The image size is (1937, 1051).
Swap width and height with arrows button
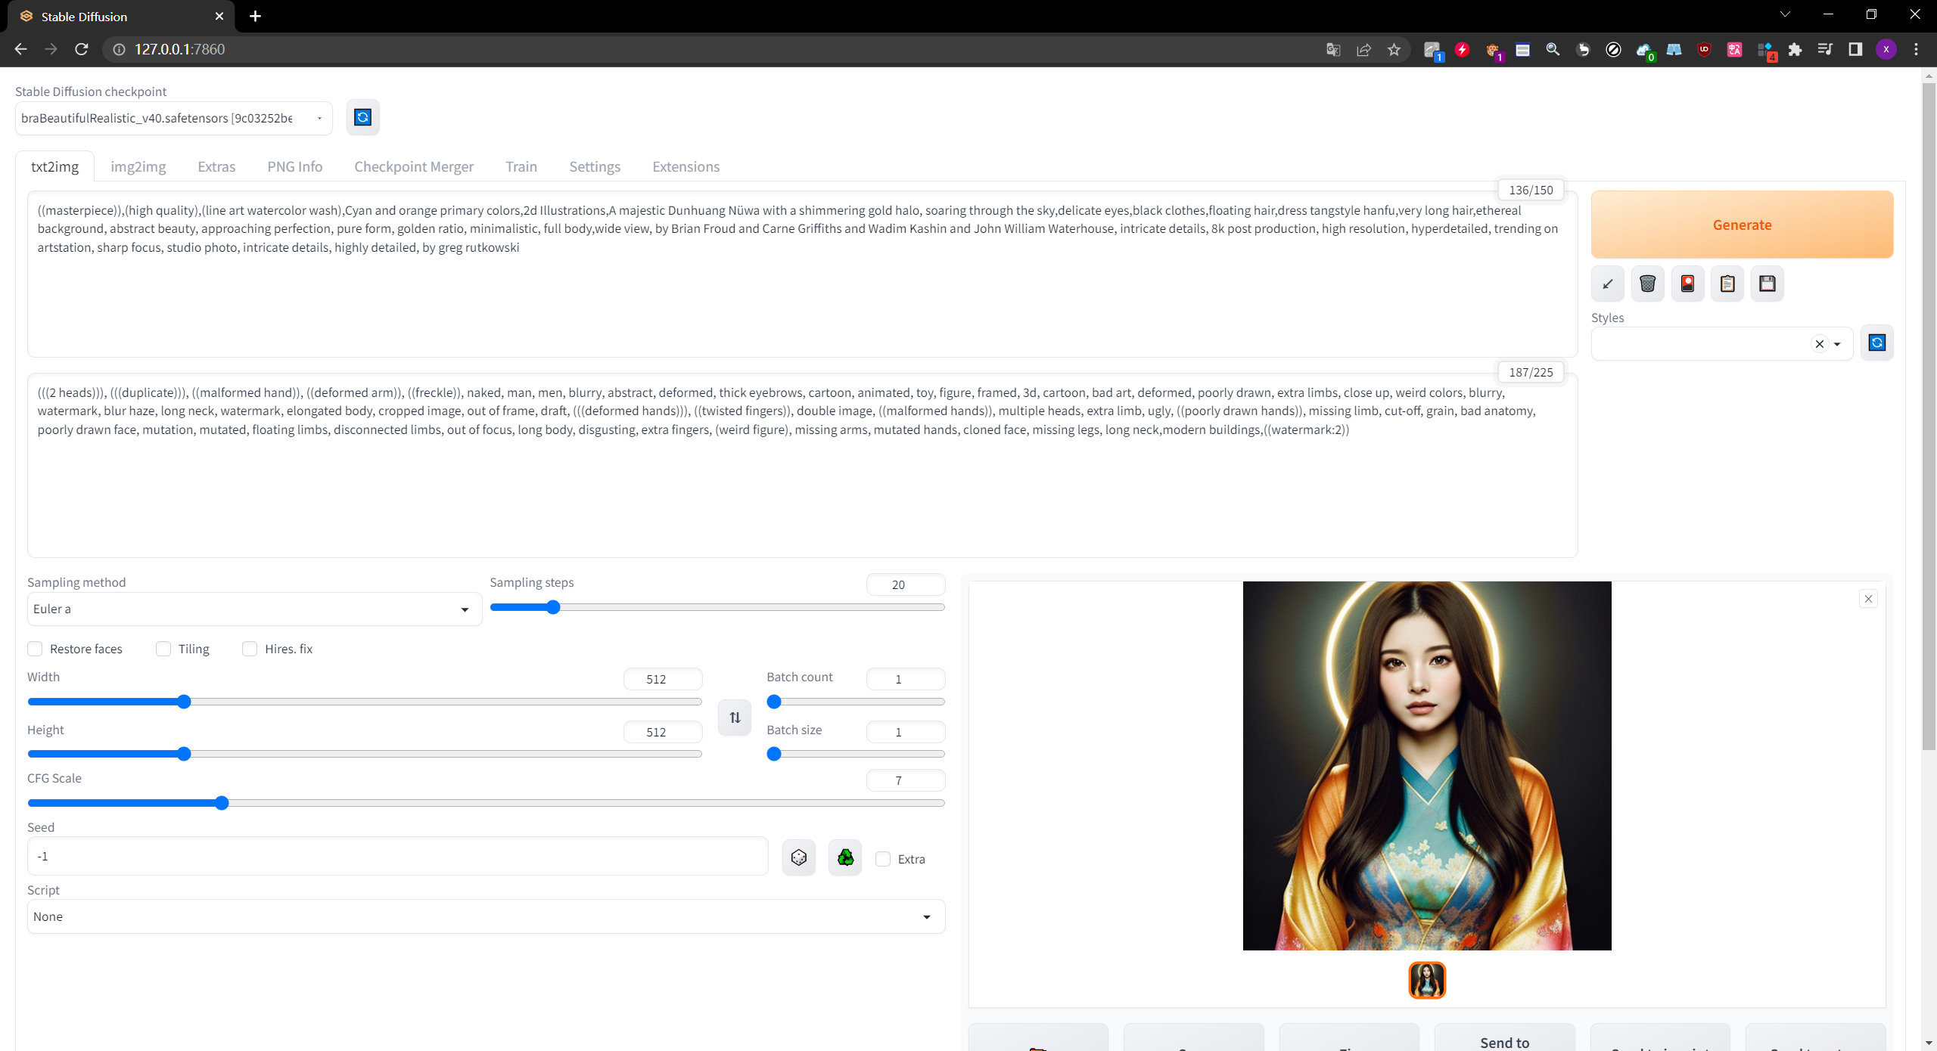point(735,718)
